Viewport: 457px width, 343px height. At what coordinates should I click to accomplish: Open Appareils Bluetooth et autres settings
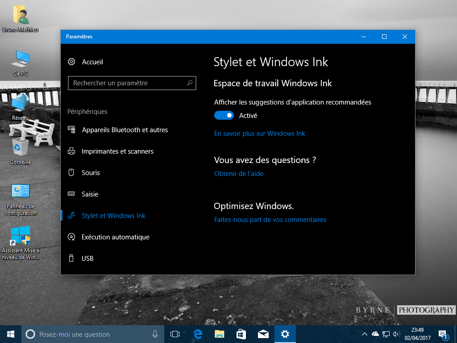coord(125,130)
